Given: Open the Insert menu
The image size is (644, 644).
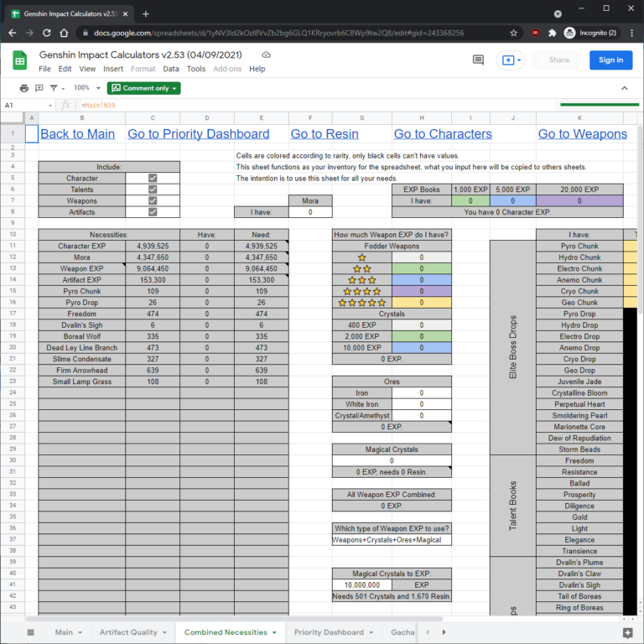Looking at the screenshot, I should coord(113,69).
